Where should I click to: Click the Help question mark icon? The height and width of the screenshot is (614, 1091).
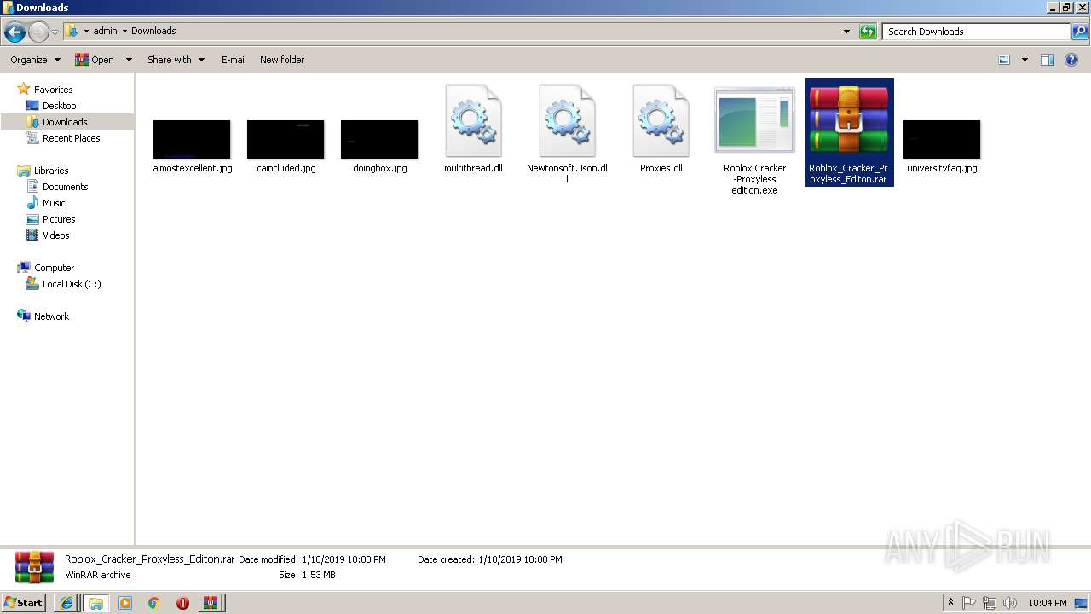[1071, 60]
